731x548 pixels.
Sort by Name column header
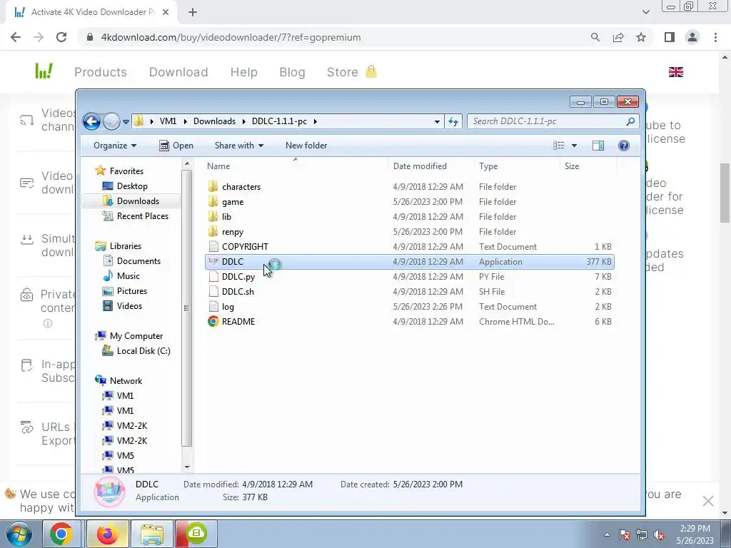point(296,166)
